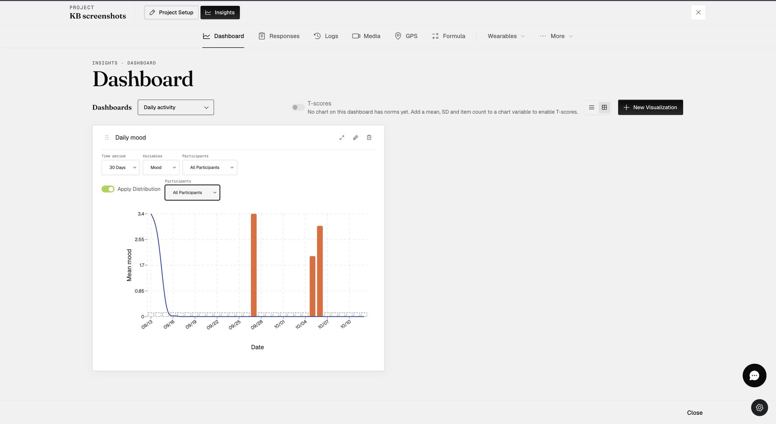776x424 pixels.
Task: Click the Insights button
Action: [x=220, y=13]
